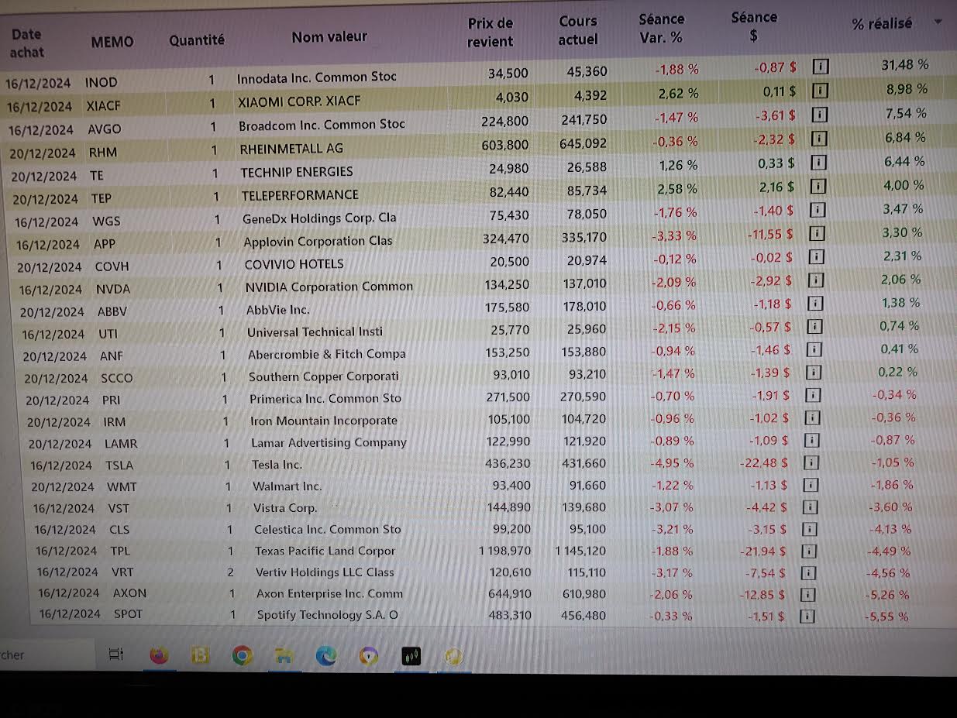Select the "Innodata Inc. Common Stoc" cell
This screenshot has width=957, height=718.
[317, 77]
